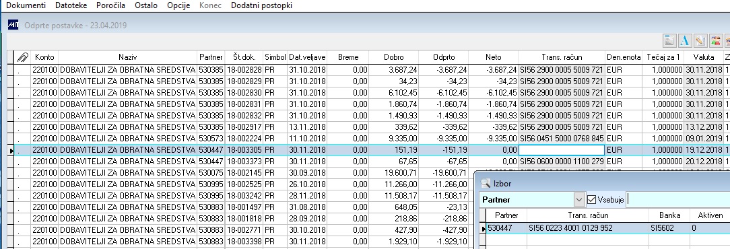Select document number 18-002917 cell
This screenshot has width=730, height=249.
(x=244, y=127)
